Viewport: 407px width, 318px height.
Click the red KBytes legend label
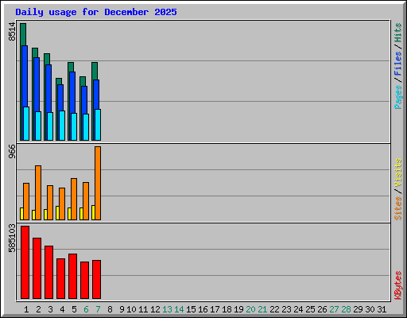tap(397, 285)
